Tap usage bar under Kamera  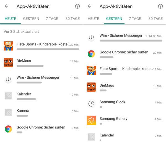point(22,116)
